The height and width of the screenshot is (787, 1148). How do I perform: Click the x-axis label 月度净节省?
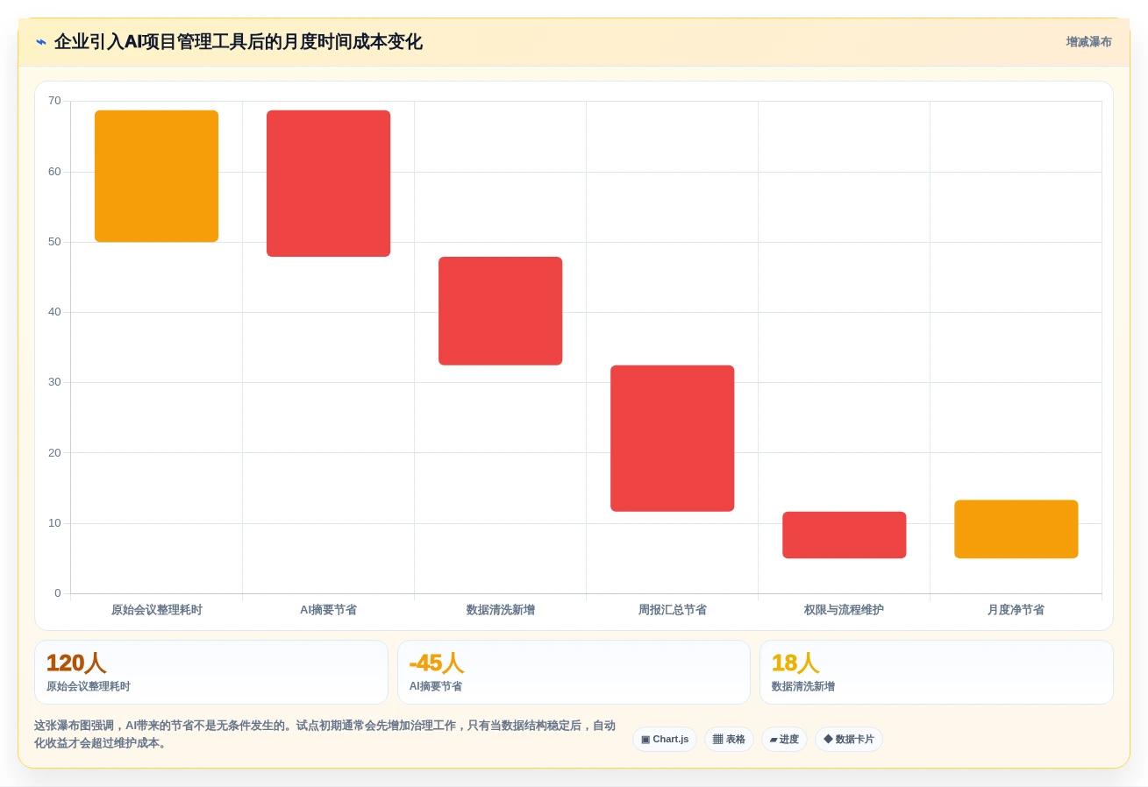click(1016, 610)
